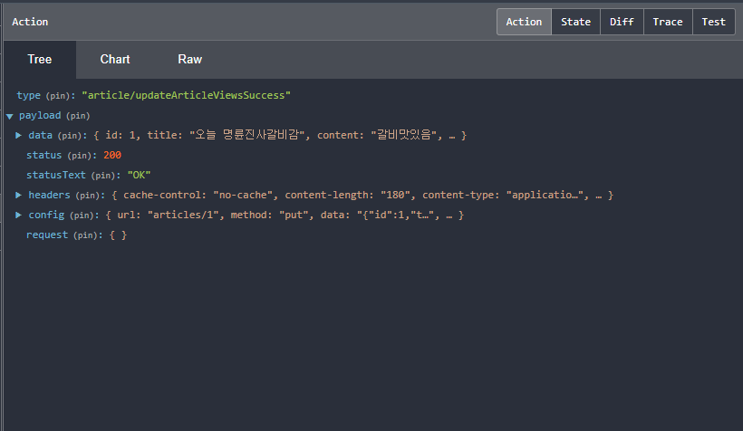Expand the data node arrow

(x=18, y=136)
